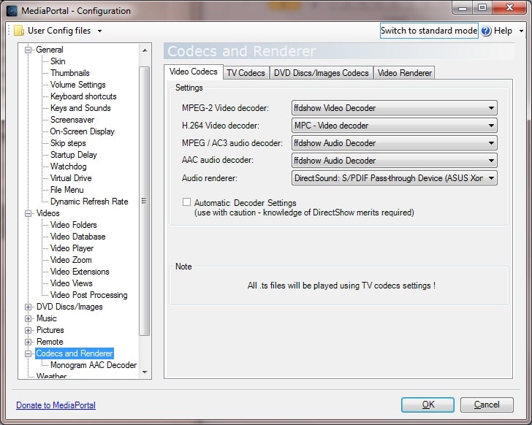
Task: Expand the DVD Discs/Images tree node
Action: pos(28,307)
